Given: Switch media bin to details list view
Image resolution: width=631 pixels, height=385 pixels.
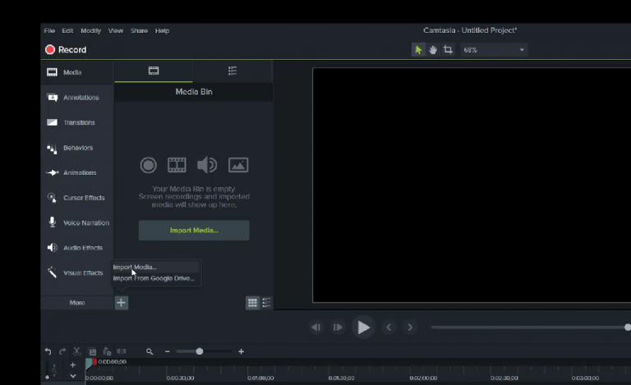Looking at the screenshot, I should pos(266,303).
